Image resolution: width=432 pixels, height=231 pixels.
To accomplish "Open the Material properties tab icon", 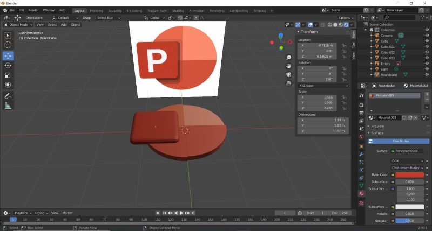I will tap(361, 193).
